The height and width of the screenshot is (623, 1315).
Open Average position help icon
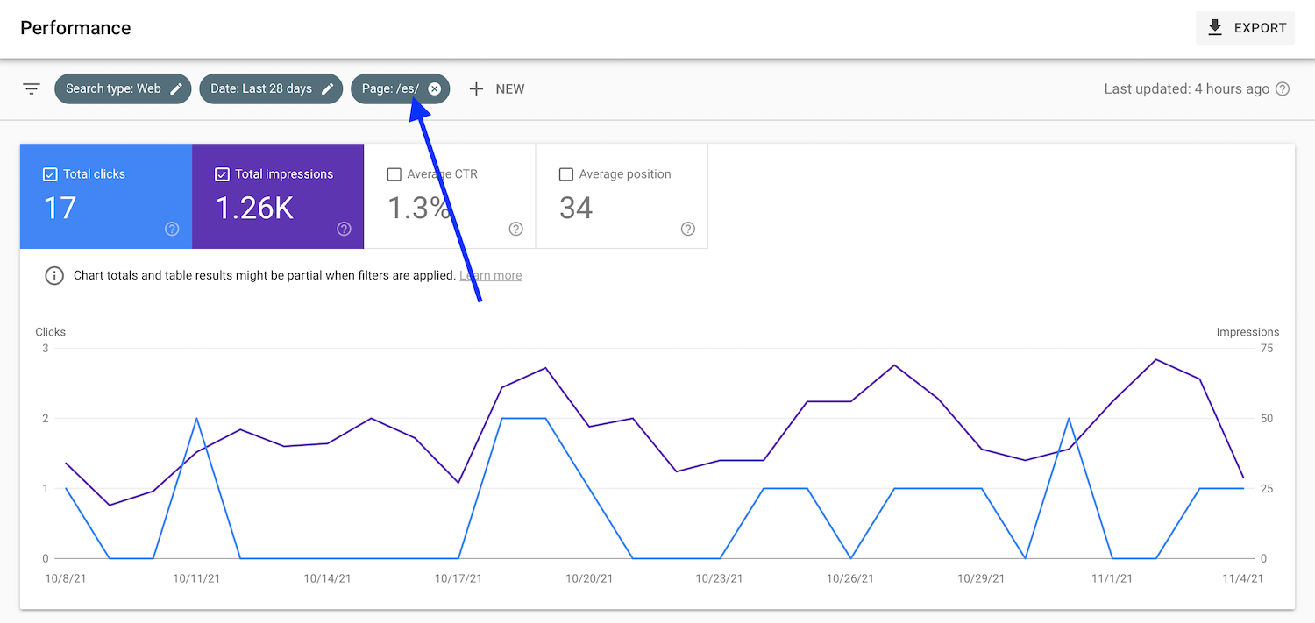pos(687,229)
